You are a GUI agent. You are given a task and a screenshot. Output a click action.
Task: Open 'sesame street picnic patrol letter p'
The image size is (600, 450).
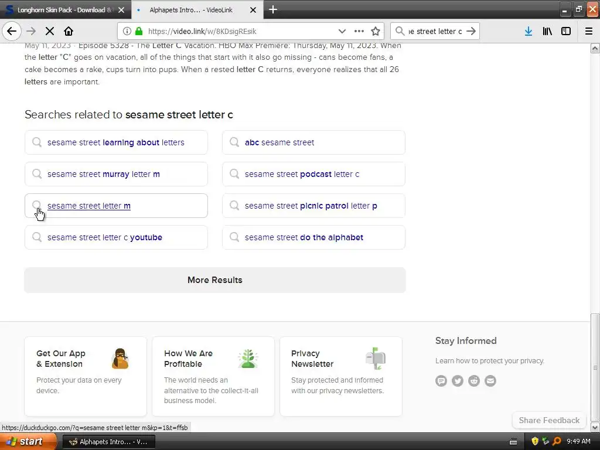click(314, 206)
